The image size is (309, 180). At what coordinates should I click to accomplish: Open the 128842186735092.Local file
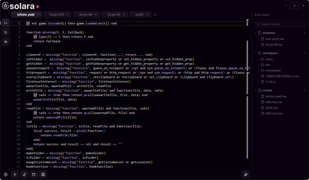pos(283,76)
